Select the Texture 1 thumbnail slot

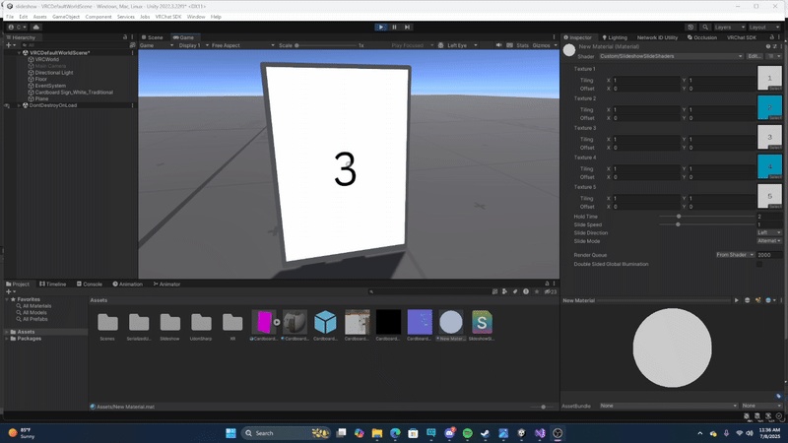769,78
